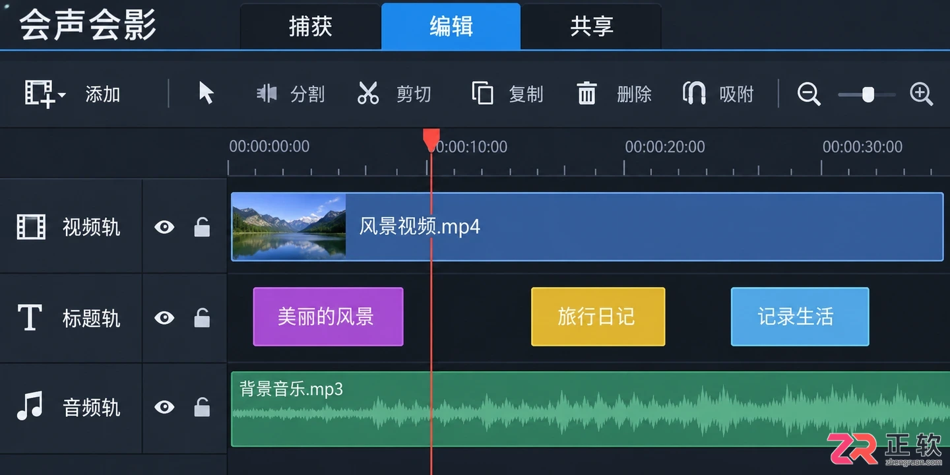Switch to the 共享 tab

(x=592, y=26)
